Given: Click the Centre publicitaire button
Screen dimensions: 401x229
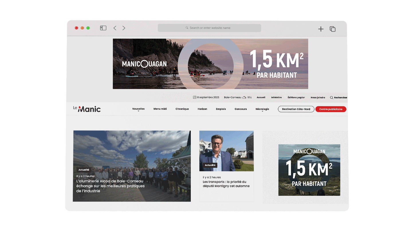Looking at the screenshot, I should tap(331, 109).
